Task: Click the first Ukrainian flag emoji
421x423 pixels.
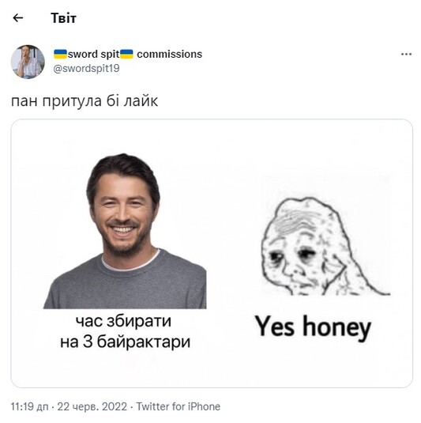Action: pos(60,54)
